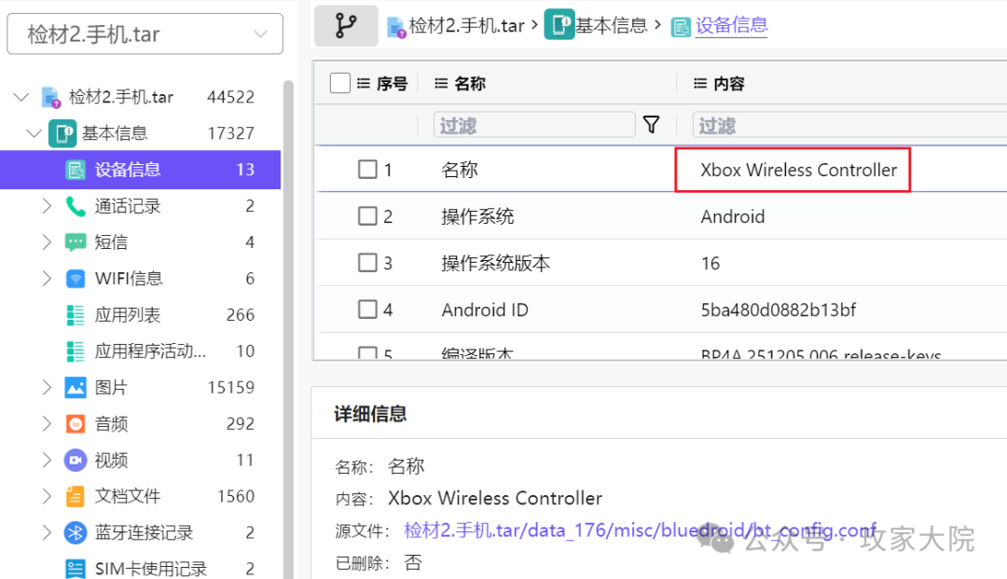Expand the 音频 node

47,423
